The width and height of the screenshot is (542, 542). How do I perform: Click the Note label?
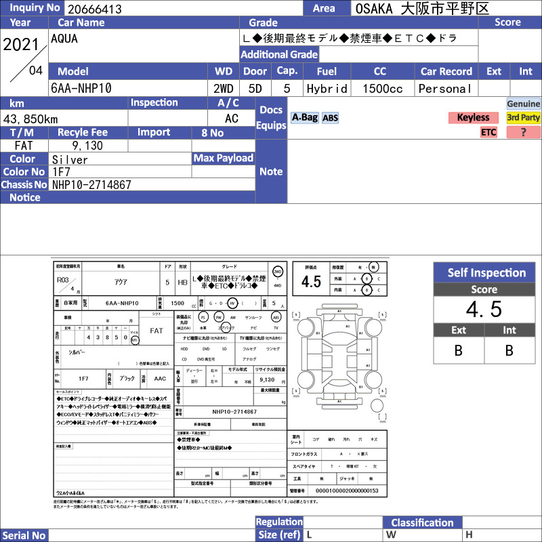(x=272, y=171)
